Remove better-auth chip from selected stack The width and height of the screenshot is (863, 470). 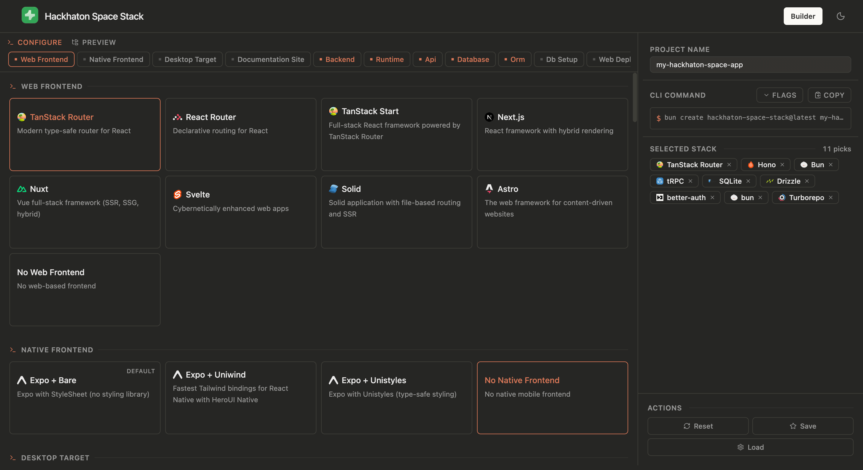point(712,197)
